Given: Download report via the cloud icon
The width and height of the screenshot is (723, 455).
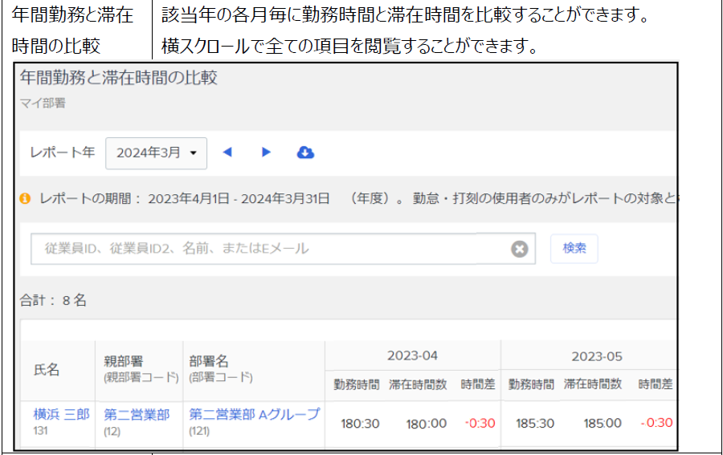Looking at the screenshot, I should coord(305,152).
